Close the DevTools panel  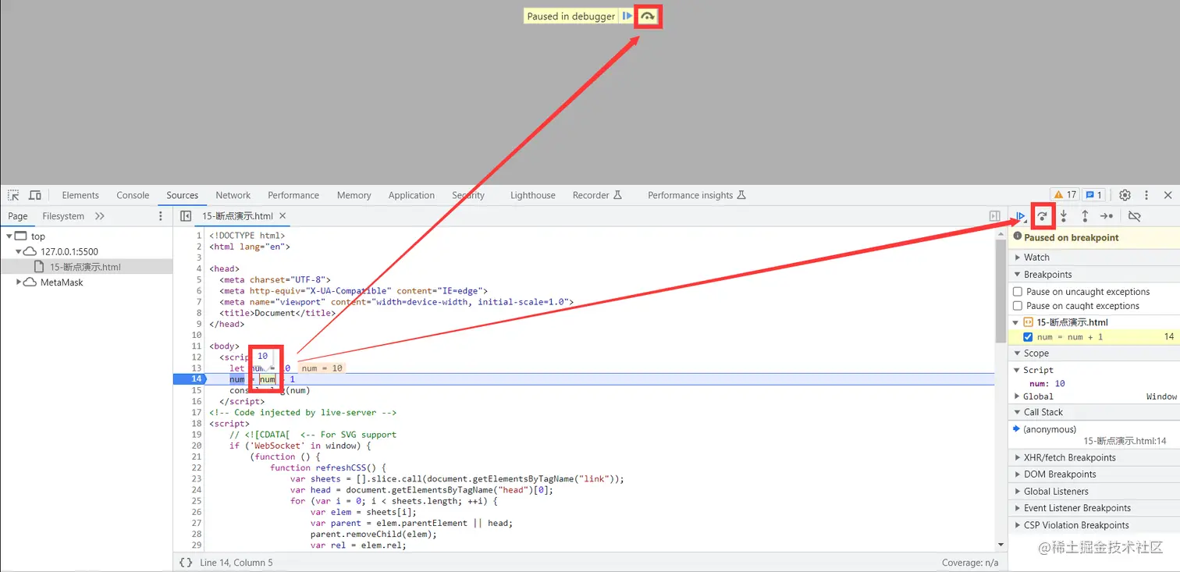(1168, 195)
